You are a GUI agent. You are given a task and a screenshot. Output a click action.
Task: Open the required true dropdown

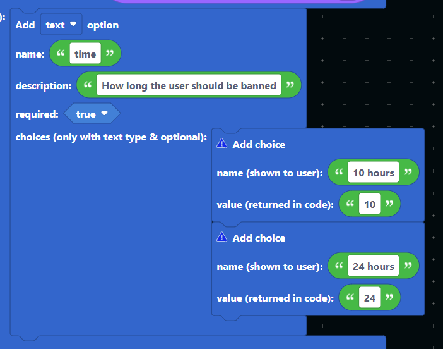tap(92, 114)
